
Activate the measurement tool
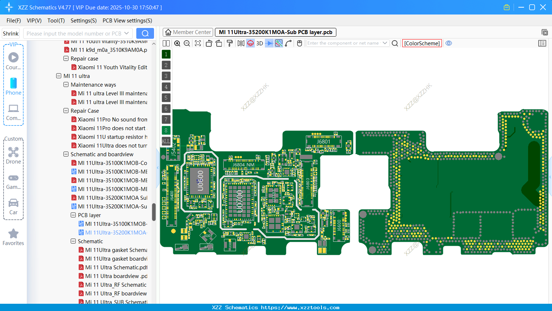(278, 43)
